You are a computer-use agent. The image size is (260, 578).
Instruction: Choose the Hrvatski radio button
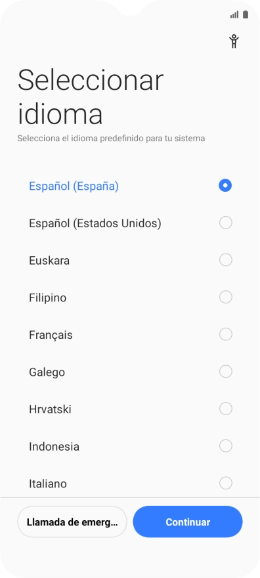225,409
